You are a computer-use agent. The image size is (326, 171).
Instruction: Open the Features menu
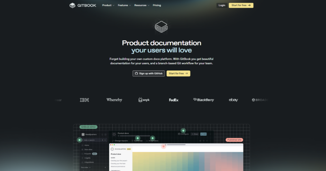coord(124,5)
